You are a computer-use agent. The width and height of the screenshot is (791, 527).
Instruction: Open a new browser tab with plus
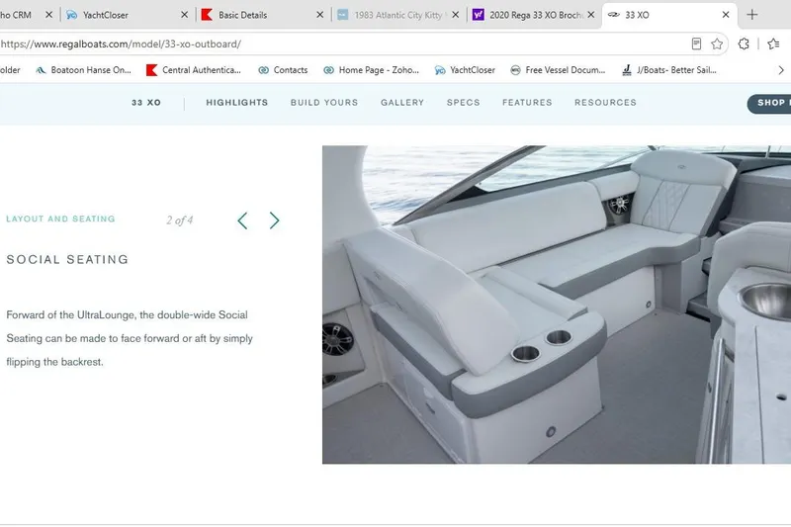tap(752, 15)
